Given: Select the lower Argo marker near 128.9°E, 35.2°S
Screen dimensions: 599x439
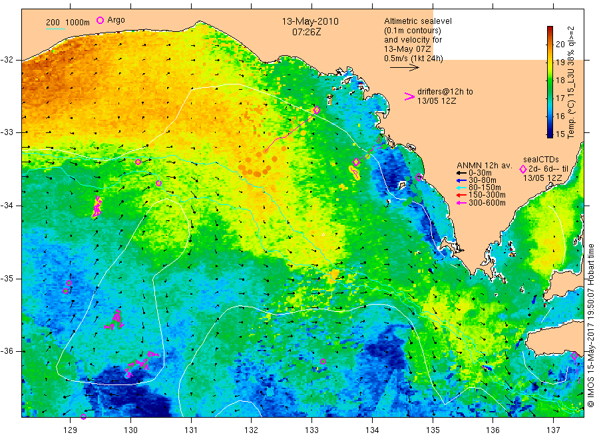Looking at the screenshot, I should pyautogui.click(x=65, y=291).
